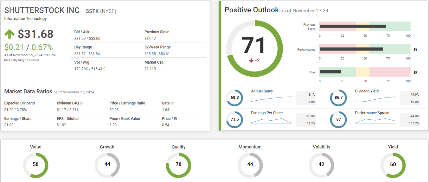429x182 pixels.
Task: Click the 'As of November 29, 2024 1:00 PM' timestamp
Action: pos(30,55)
